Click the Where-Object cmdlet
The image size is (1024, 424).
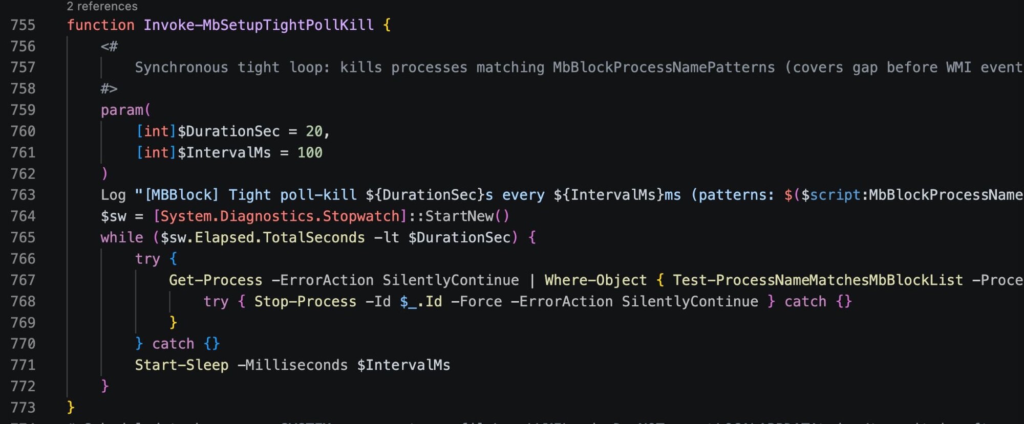pos(595,280)
